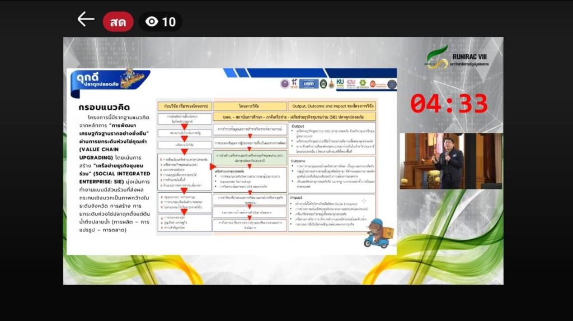
Task: Click the KU university logo
Action: click(x=340, y=83)
